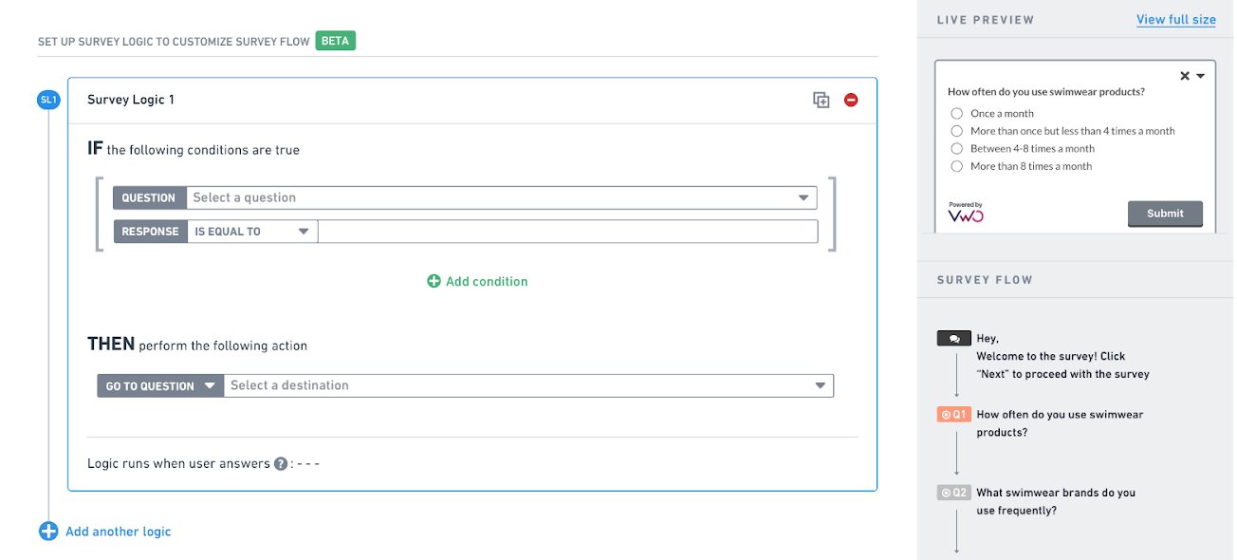Open the 'Select a question' dropdown
Viewport: 1237px width, 560px height.
[502, 197]
